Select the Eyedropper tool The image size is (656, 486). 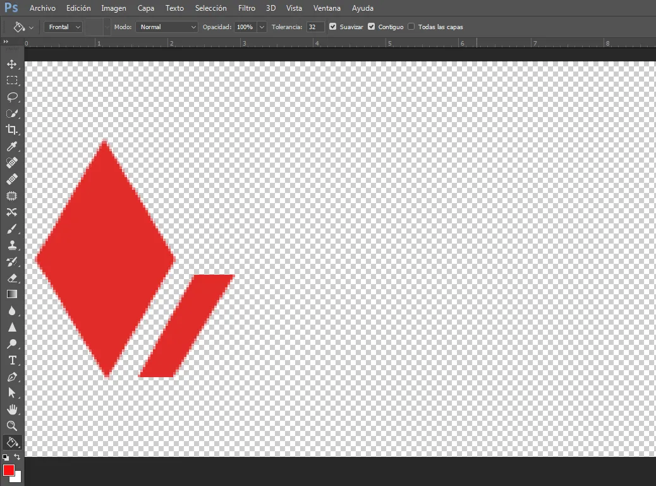12,146
